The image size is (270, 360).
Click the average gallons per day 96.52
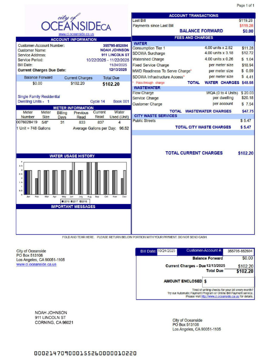124,128
